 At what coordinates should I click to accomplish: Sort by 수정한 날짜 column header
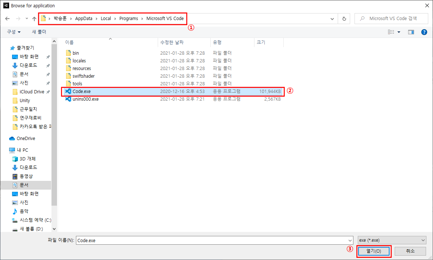point(172,42)
